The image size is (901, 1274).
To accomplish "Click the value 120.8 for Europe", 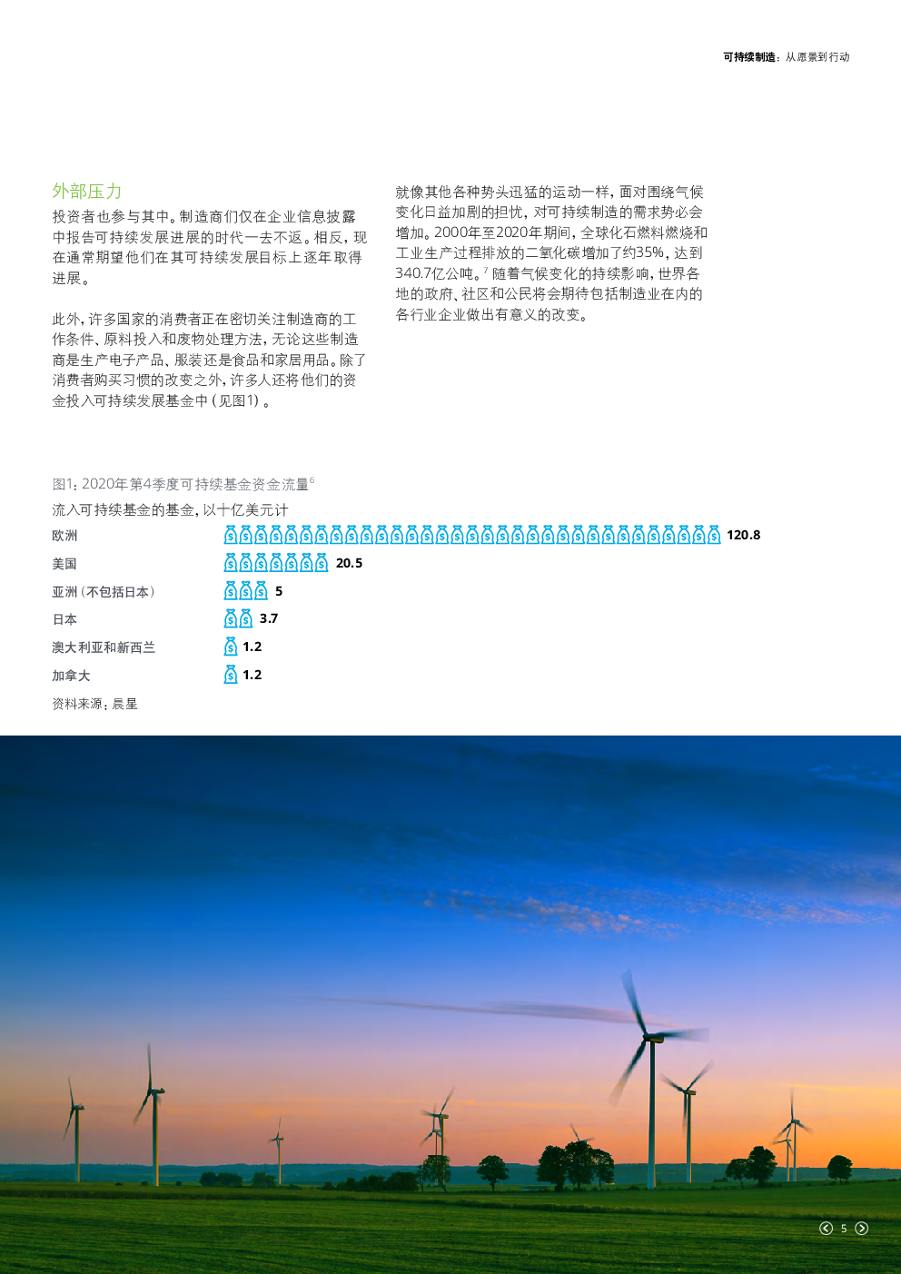I will (744, 535).
